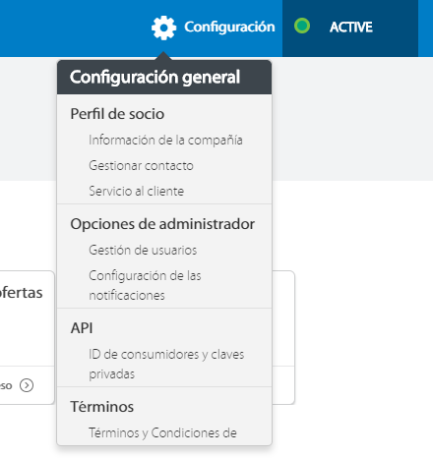Click the circled arrow icon on the left card
This screenshot has height=458, width=433.
tap(27, 385)
